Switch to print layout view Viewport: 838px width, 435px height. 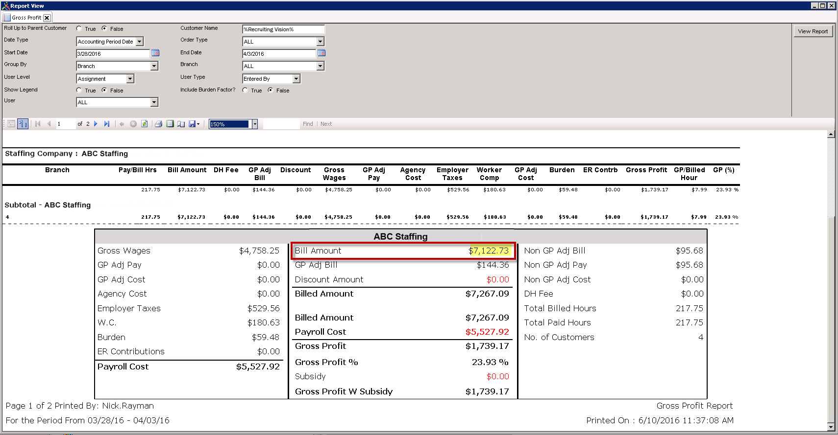[x=170, y=124]
